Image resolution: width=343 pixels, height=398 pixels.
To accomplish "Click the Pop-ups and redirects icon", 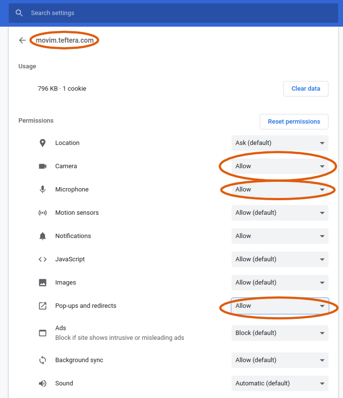I will pos(43,306).
